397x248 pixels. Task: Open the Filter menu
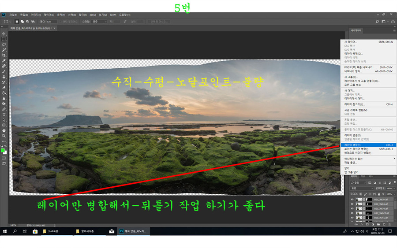click(82, 15)
